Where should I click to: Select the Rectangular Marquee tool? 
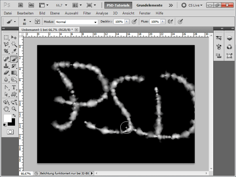pyautogui.click(x=6, y=37)
